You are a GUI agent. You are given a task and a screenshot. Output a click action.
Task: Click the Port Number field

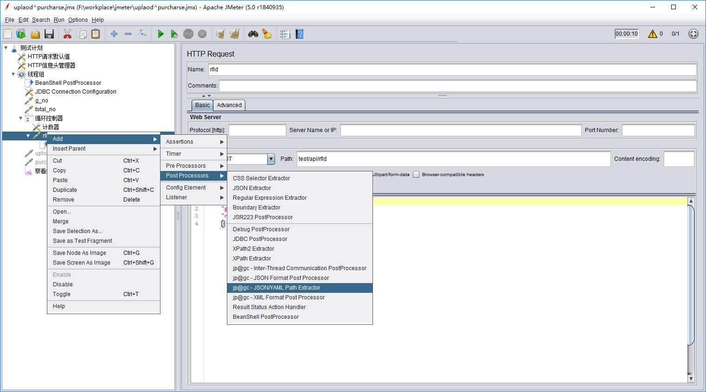(x=658, y=130)
